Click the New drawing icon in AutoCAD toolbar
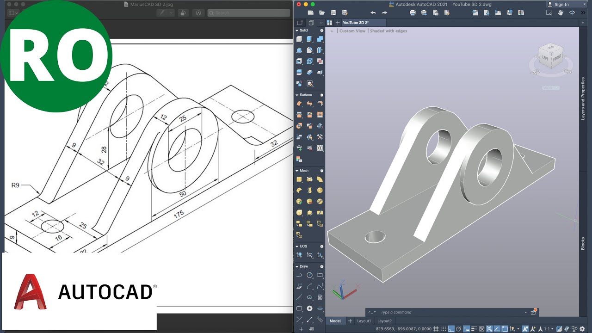The width and height of the screenshot is (592, 333). (x=311, y=12)
